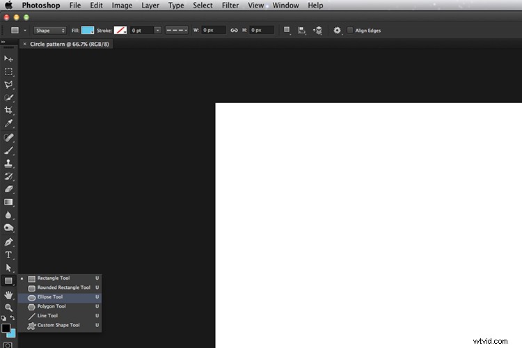The image size is (522, 348).
Task: Open path operations options
Action: coord(287,31)
